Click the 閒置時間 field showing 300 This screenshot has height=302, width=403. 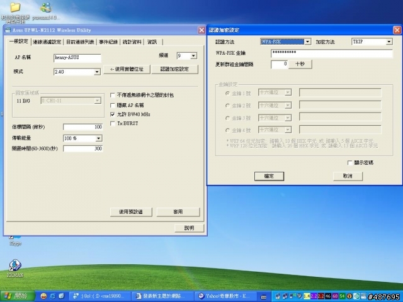pyautogui.click(x=82, y=148)
